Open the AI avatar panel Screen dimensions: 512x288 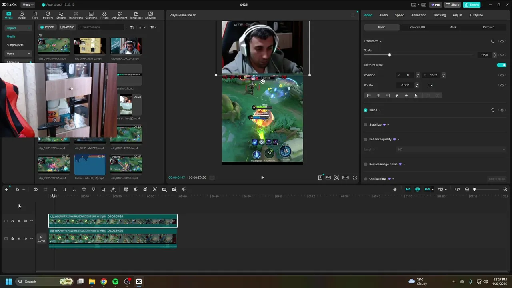(150, 15)
